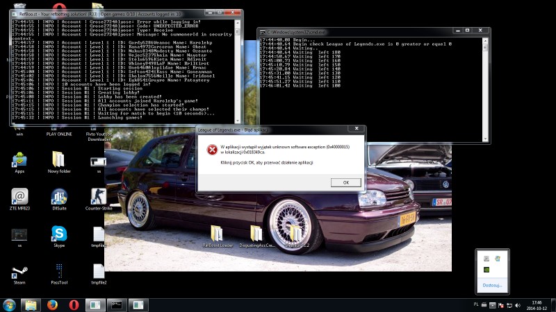
Task: Click the on-screen keyboard tray icon
Action: (x=484, y=305)
